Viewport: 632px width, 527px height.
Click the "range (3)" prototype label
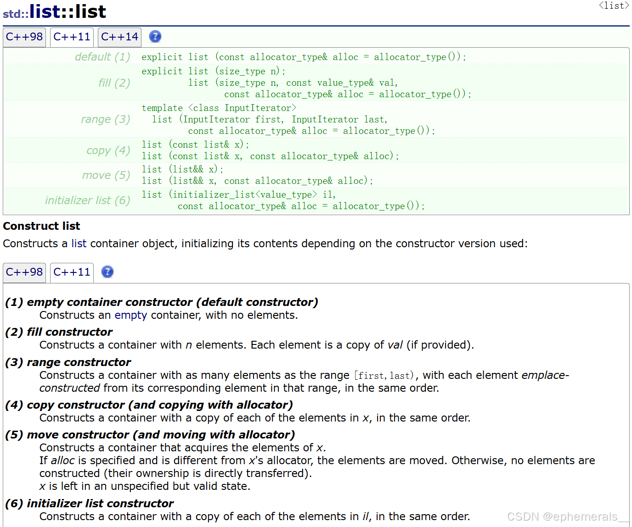pyautogui.click(x=105, y=119)
